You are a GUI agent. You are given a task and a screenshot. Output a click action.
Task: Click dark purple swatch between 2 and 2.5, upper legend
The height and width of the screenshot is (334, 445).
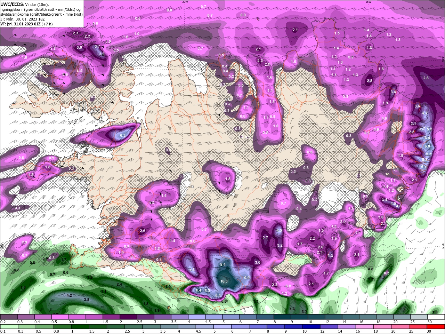click(128, 317)
